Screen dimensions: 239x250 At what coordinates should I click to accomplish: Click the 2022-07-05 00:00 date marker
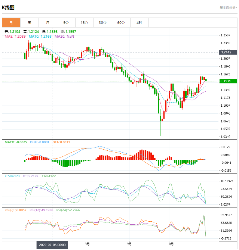coord(52,245)
